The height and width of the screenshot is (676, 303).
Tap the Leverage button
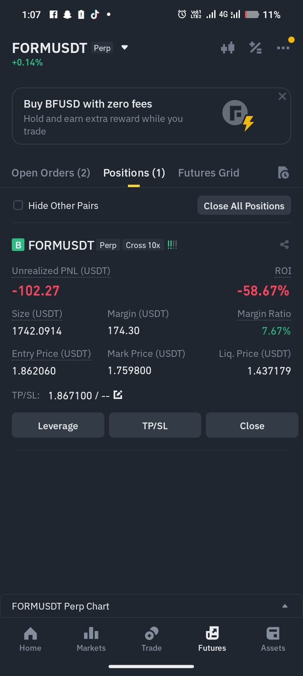coord(58,425)
